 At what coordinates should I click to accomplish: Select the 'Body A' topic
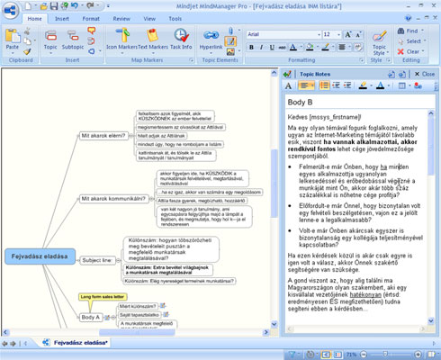coord(90,318)
